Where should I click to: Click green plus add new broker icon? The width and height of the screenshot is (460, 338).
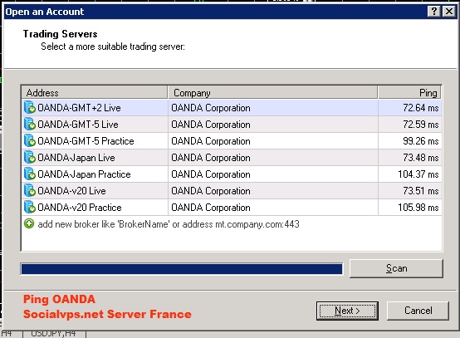click(x=29, y=223)
